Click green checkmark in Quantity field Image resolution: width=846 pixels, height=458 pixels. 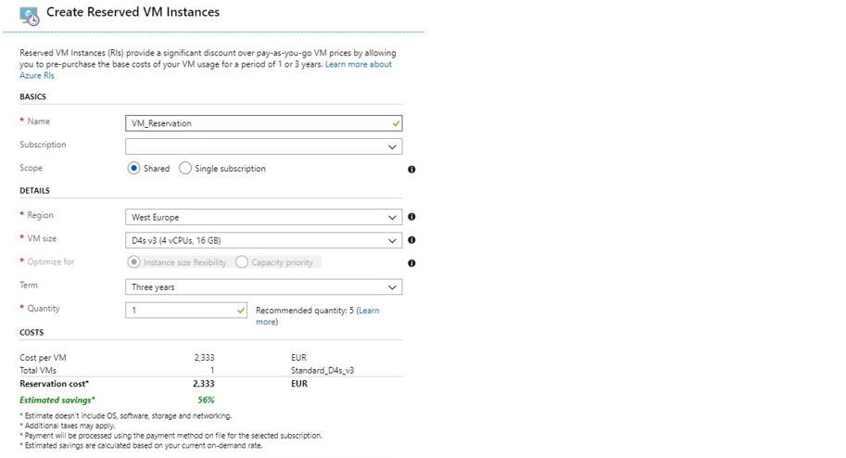(241, 311)
